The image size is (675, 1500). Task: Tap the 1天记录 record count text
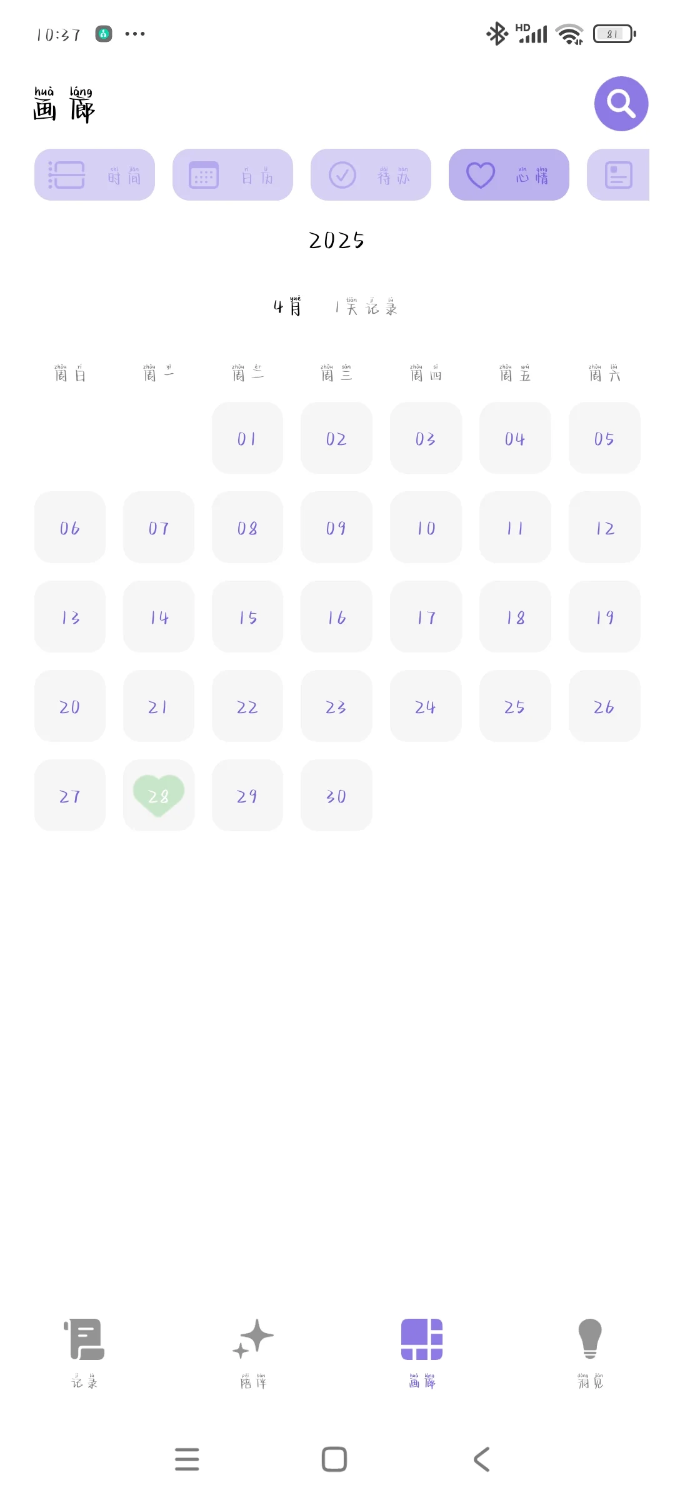click(366, 307)
